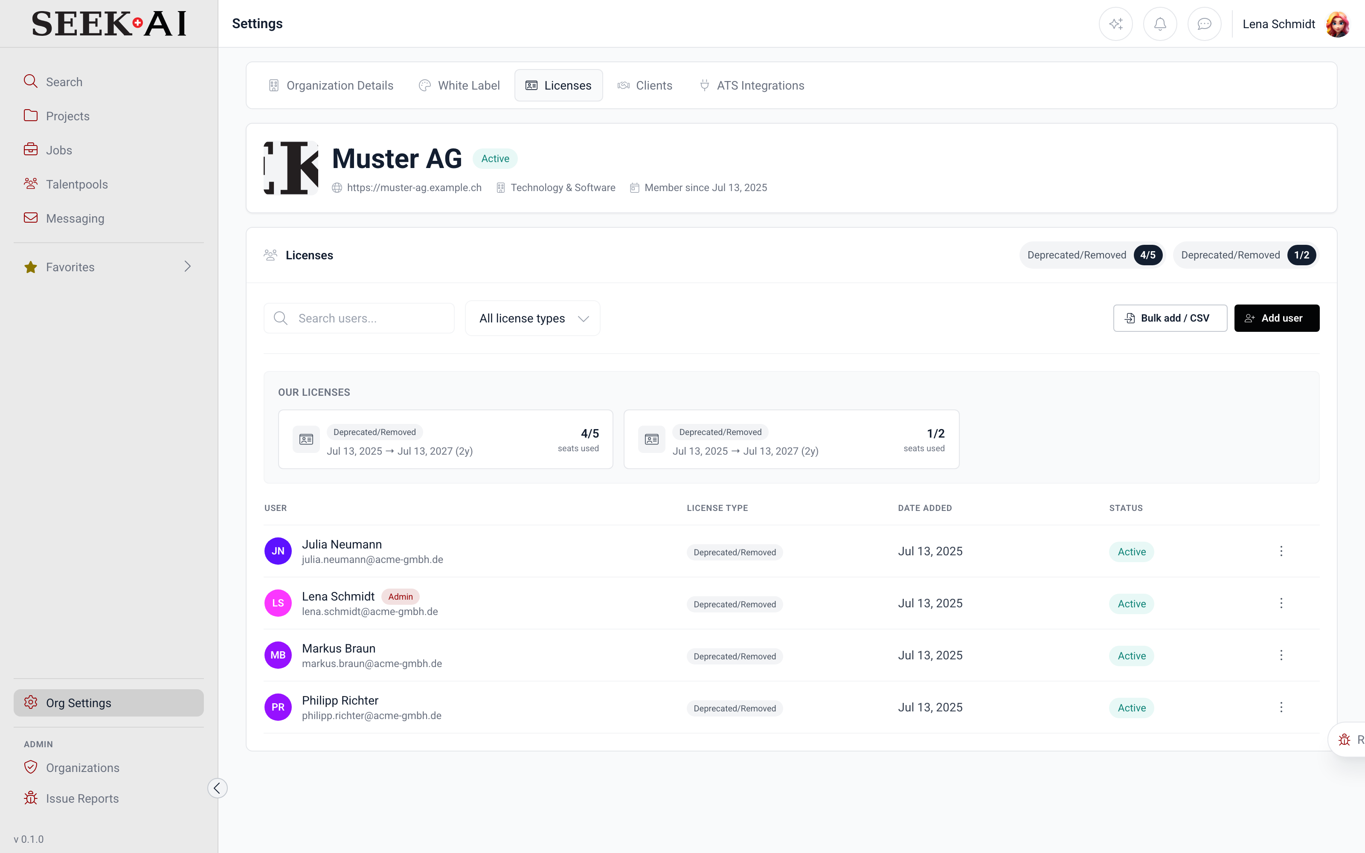
Task: Collapse the sidebar with arrow button
Action: (x=217, y=788)
